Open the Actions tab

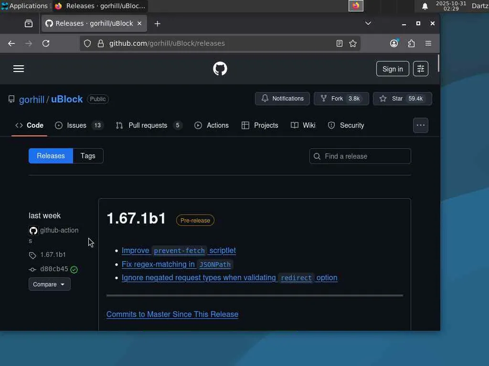(212, 125)
